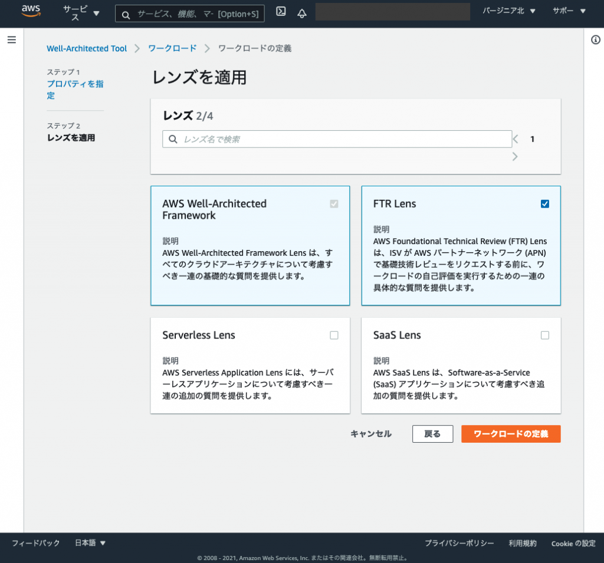Viewport: 604px width, 563px height.
Task: Select the SaaS Lens card title
Action: (397, 335)
